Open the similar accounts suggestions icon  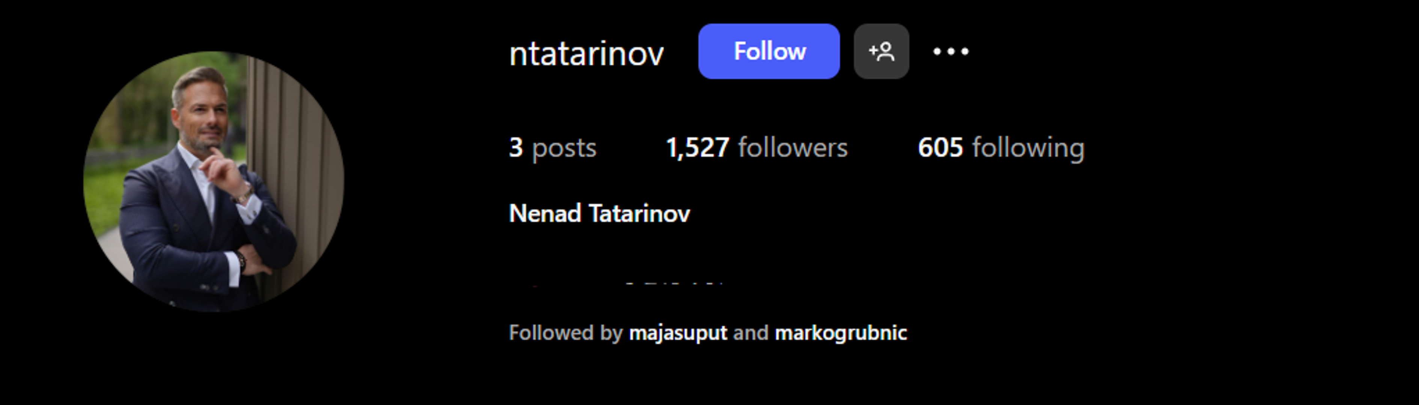tap(881, 51)
